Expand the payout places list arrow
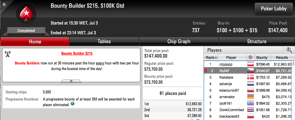Viewport: 295px width, 120px height. tap(198, 119)
